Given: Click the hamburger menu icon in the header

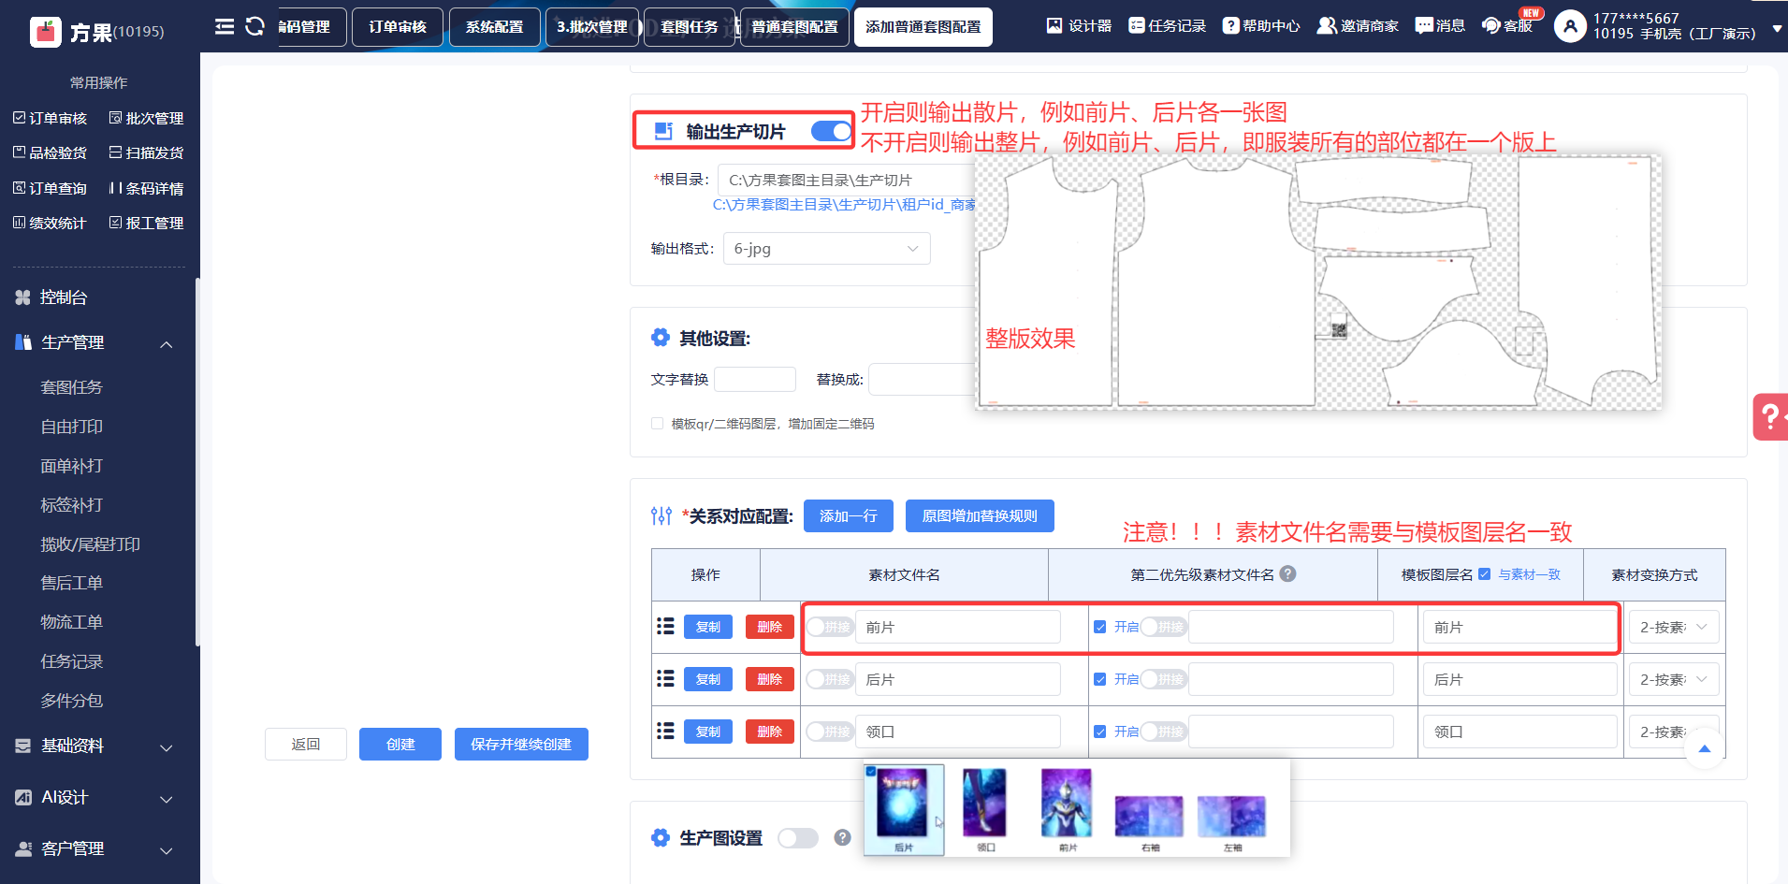Looking at the screenshot, I should point(225,26).
